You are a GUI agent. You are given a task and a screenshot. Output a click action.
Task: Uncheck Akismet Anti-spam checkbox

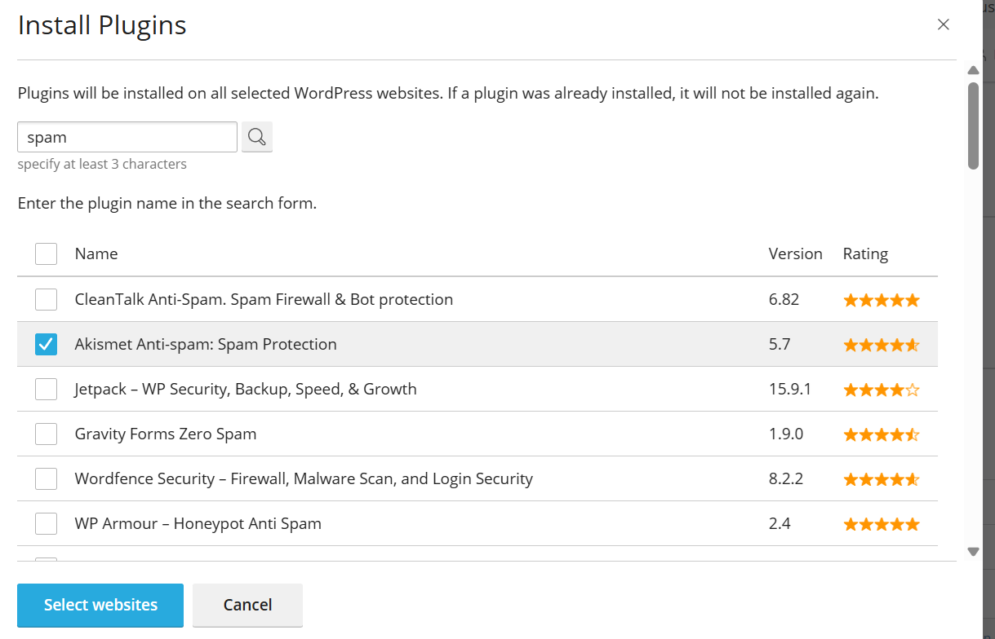point(47,345)
